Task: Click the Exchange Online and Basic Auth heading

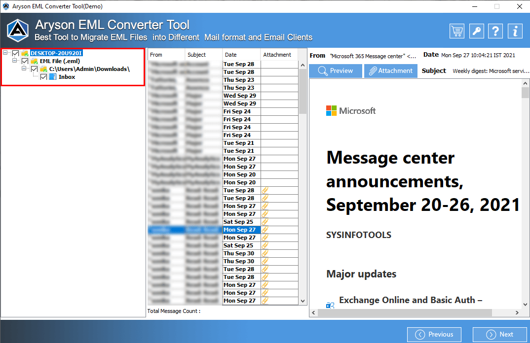Action: pyautogui.click(x=411, y=300)
